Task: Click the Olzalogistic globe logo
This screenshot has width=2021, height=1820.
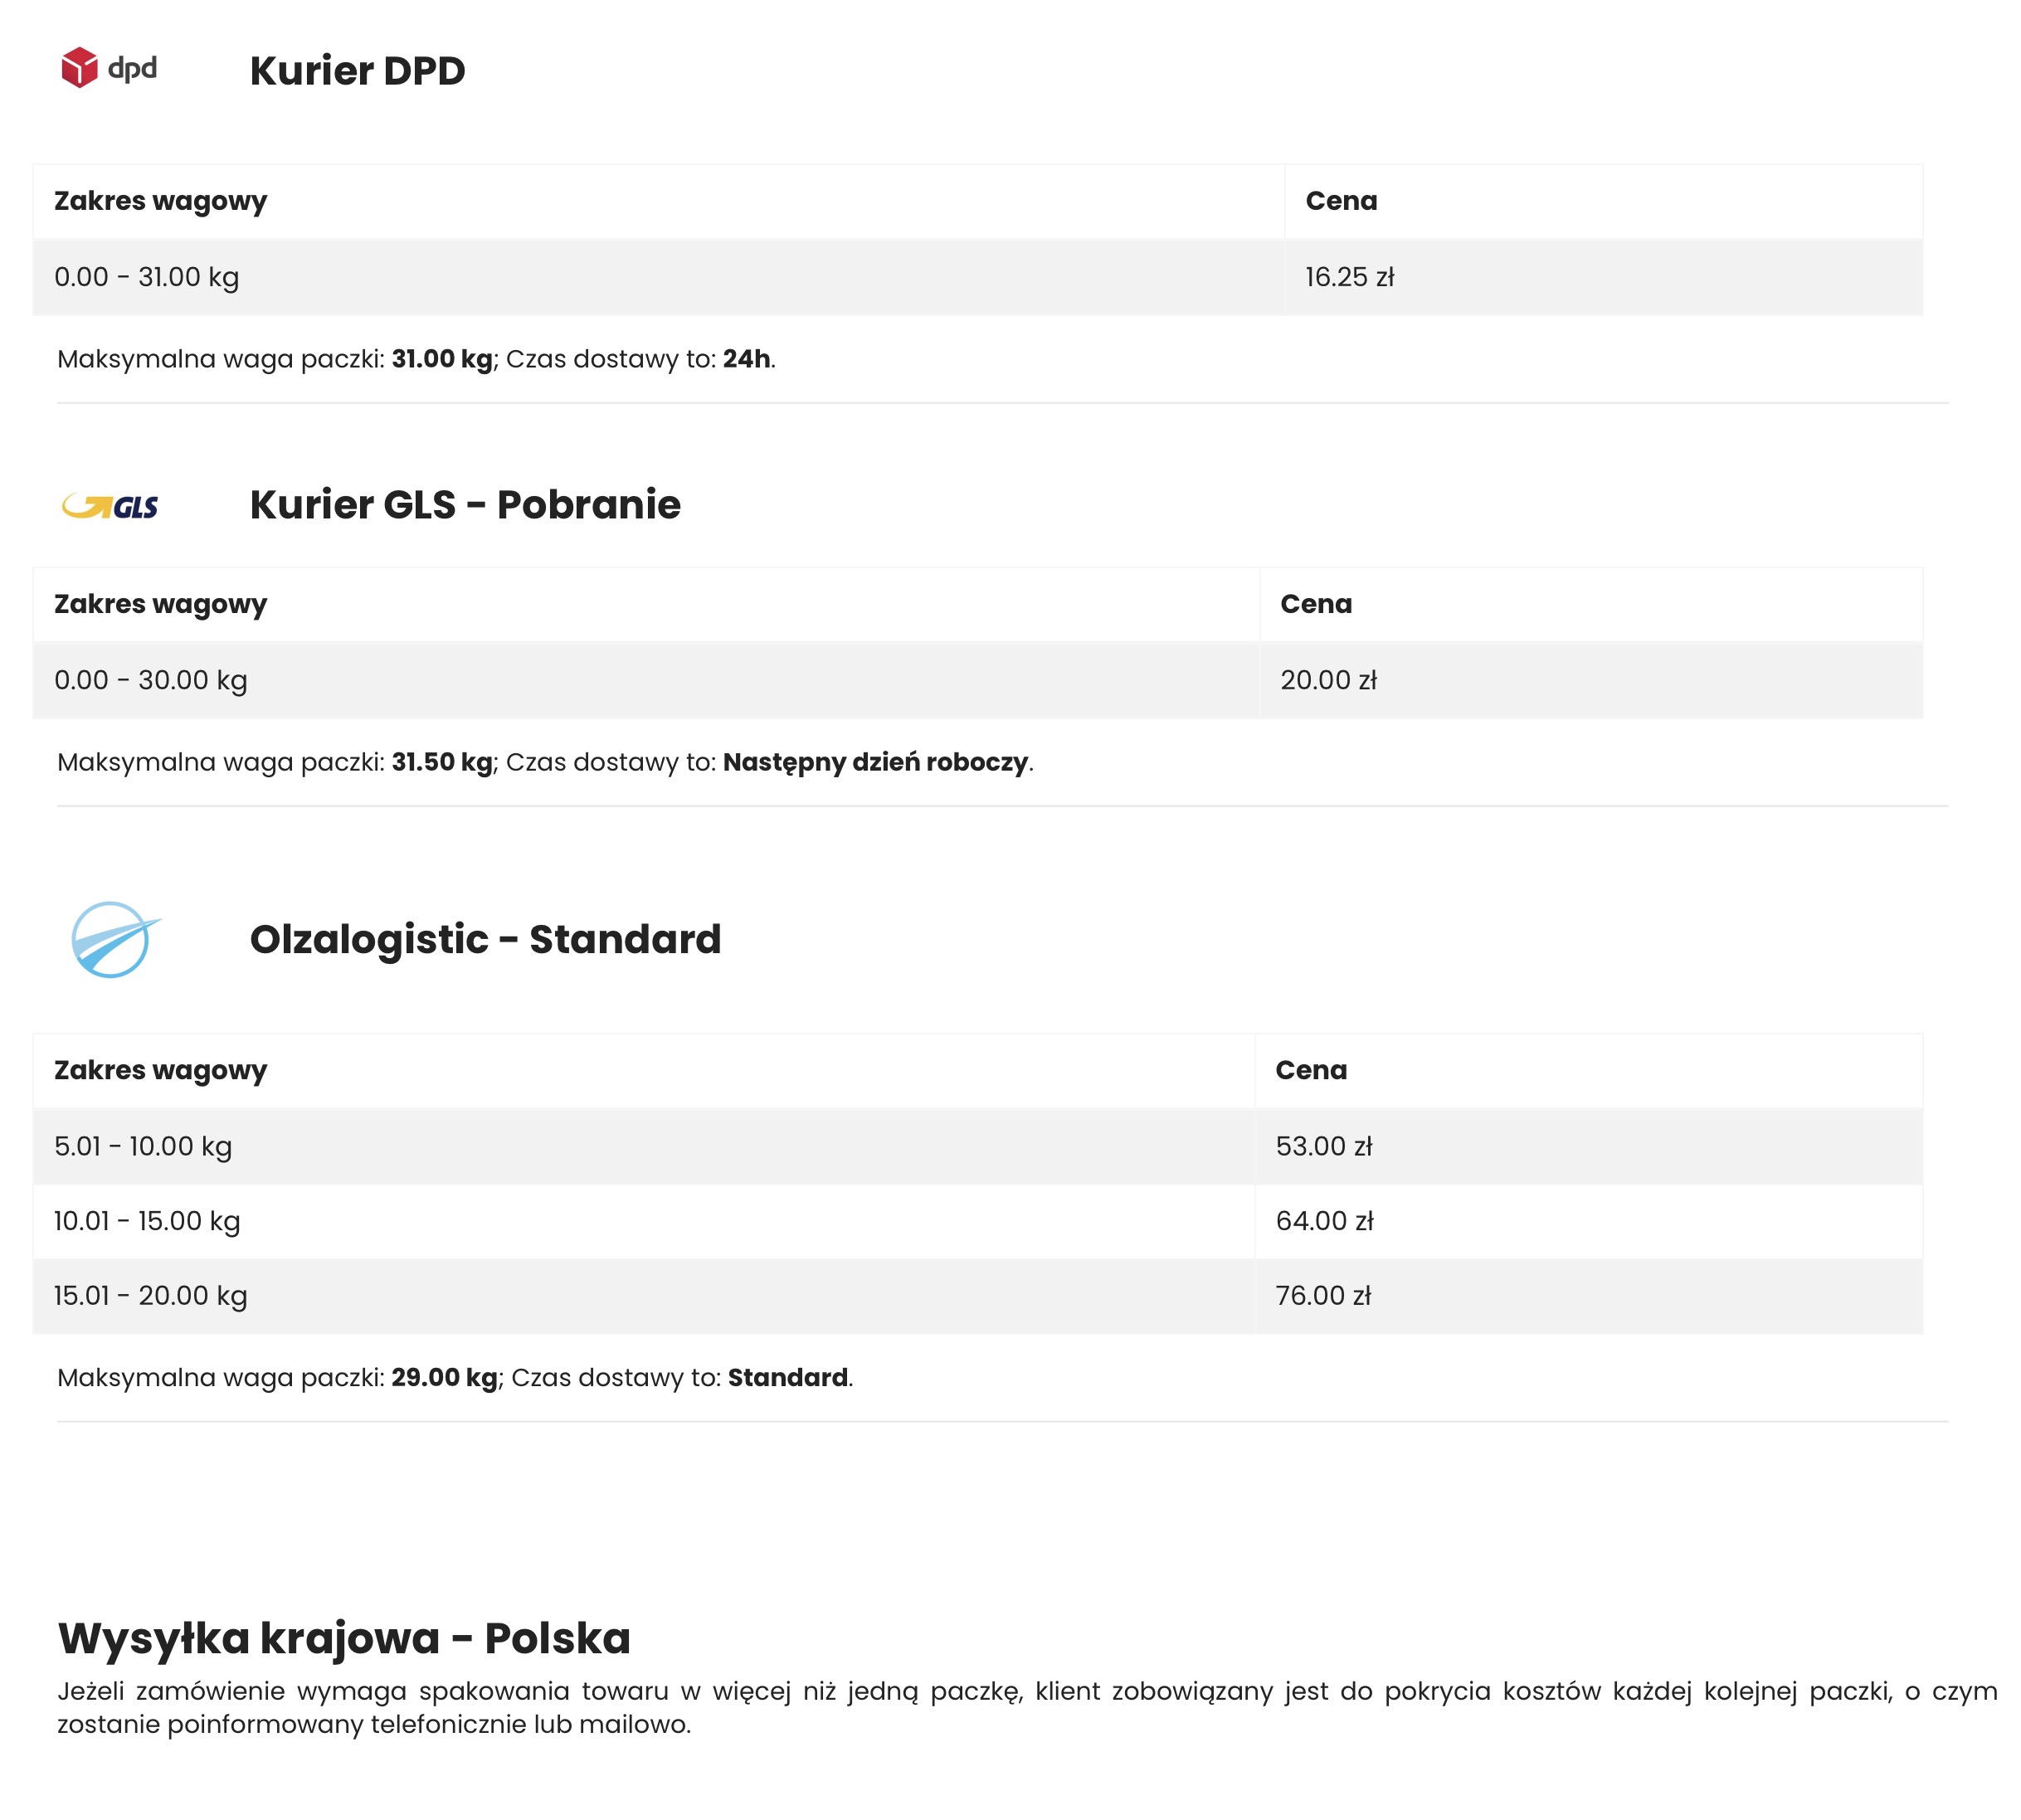Action: point(115,939)
